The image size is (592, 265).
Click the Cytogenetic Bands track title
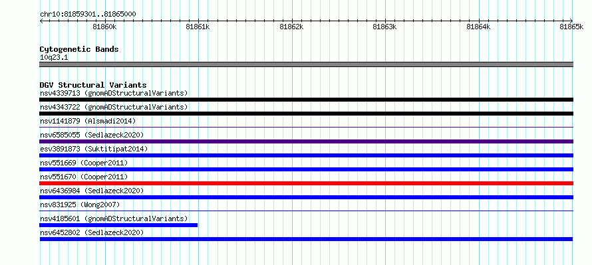point(79,49)
